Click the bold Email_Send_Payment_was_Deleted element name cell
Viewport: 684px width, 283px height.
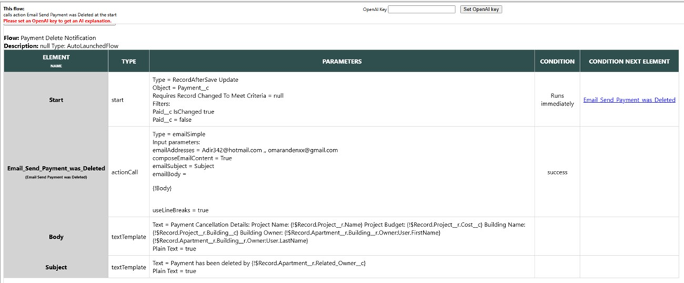(56, 168)
